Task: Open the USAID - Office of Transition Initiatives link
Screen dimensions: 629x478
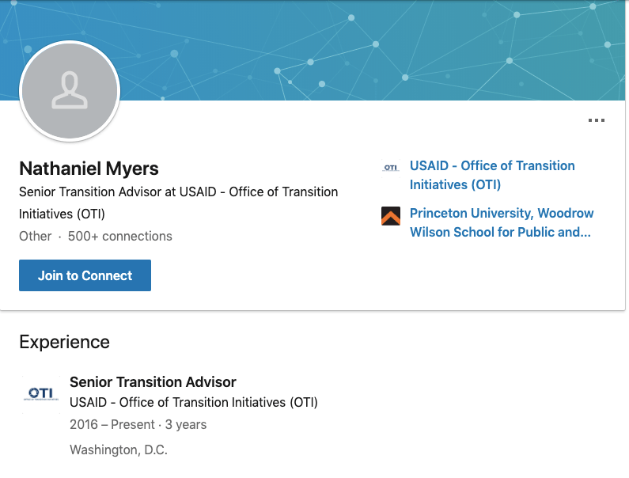Action: 491,175
